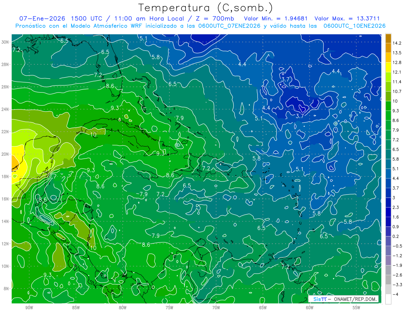Click the "0600UTC_10ENE2026" valid-until text

355,26
